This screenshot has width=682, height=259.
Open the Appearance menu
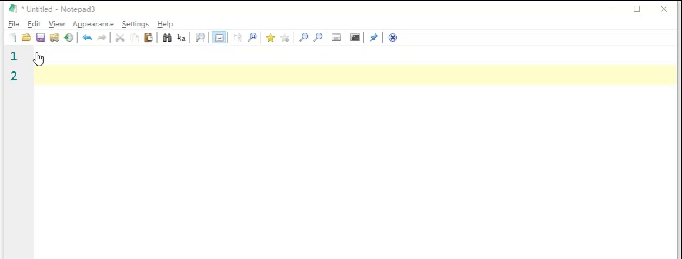[x=93, y=24]
